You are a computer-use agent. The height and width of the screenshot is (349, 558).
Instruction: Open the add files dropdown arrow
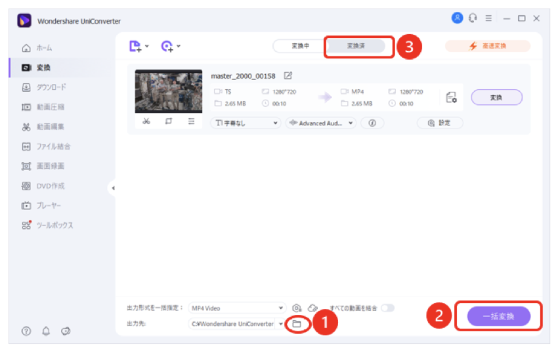click(x=147, y=46)
